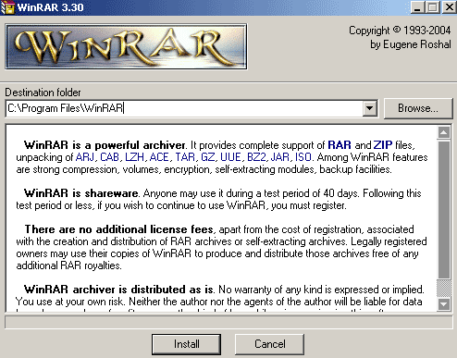Click the 'TAR' format text
457x358 pixels.
(185, 157)
